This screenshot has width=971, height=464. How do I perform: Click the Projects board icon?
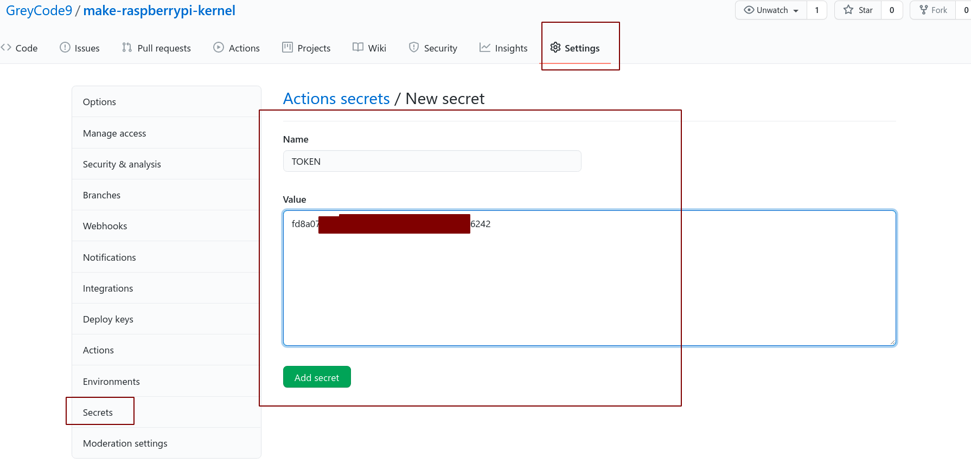[x=288, y=48]
